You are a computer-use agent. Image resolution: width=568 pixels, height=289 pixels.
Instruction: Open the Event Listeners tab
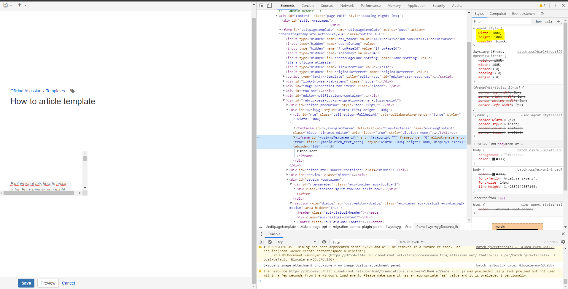point(524,13)
